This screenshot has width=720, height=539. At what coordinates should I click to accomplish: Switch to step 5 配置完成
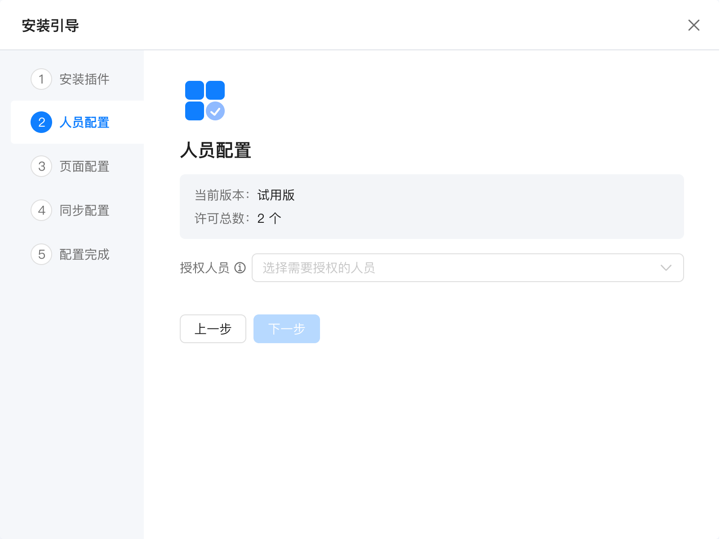pos(70,254)
